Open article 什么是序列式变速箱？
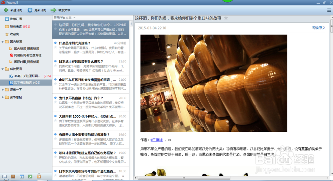Image resolution: width=333 pixels, height=181 pixels. [x=91, y=47]
